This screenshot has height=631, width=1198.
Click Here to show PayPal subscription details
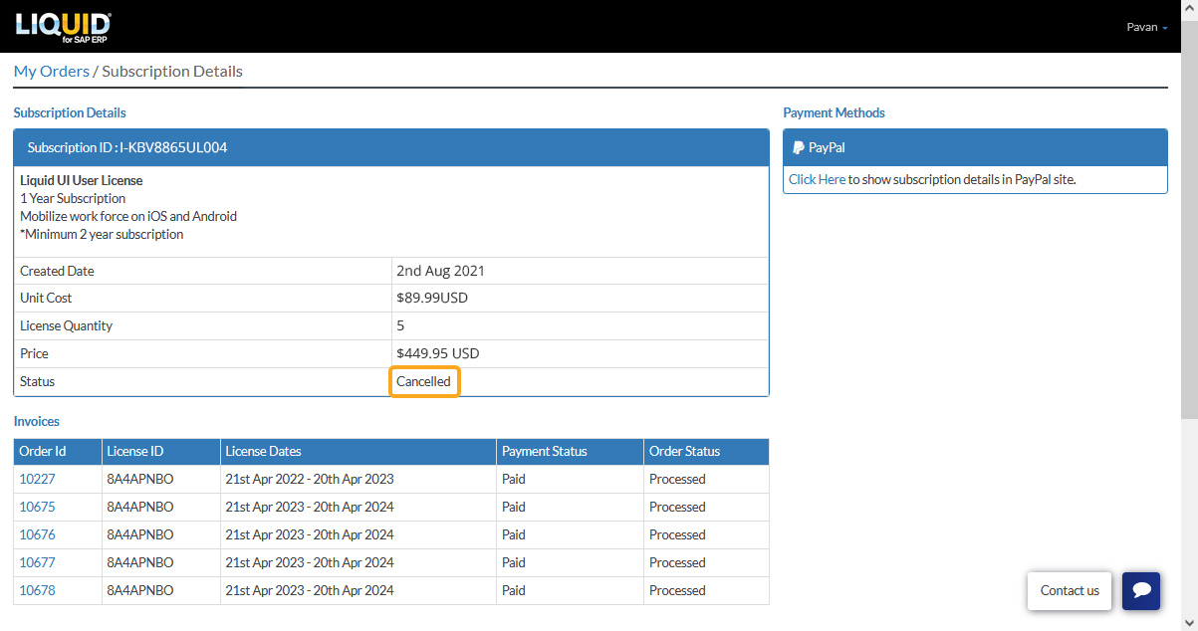coord(817,179)
